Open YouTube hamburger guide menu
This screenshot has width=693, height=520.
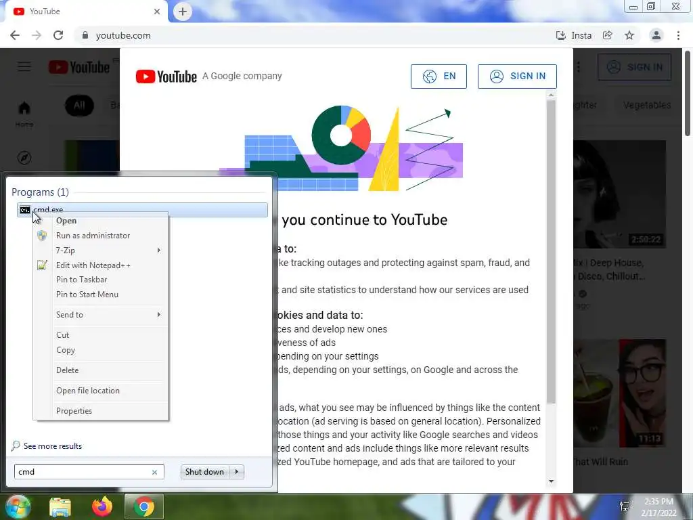(x=24, y=67)
